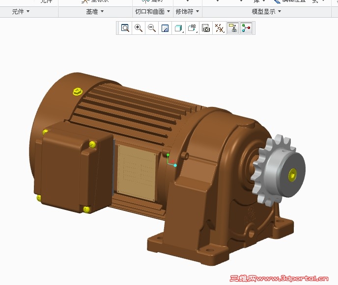Viewport: 338px width, 285px height.
Task: Click the Repaint screen icon
Action: pyautogui.click(x=165, y=28)
